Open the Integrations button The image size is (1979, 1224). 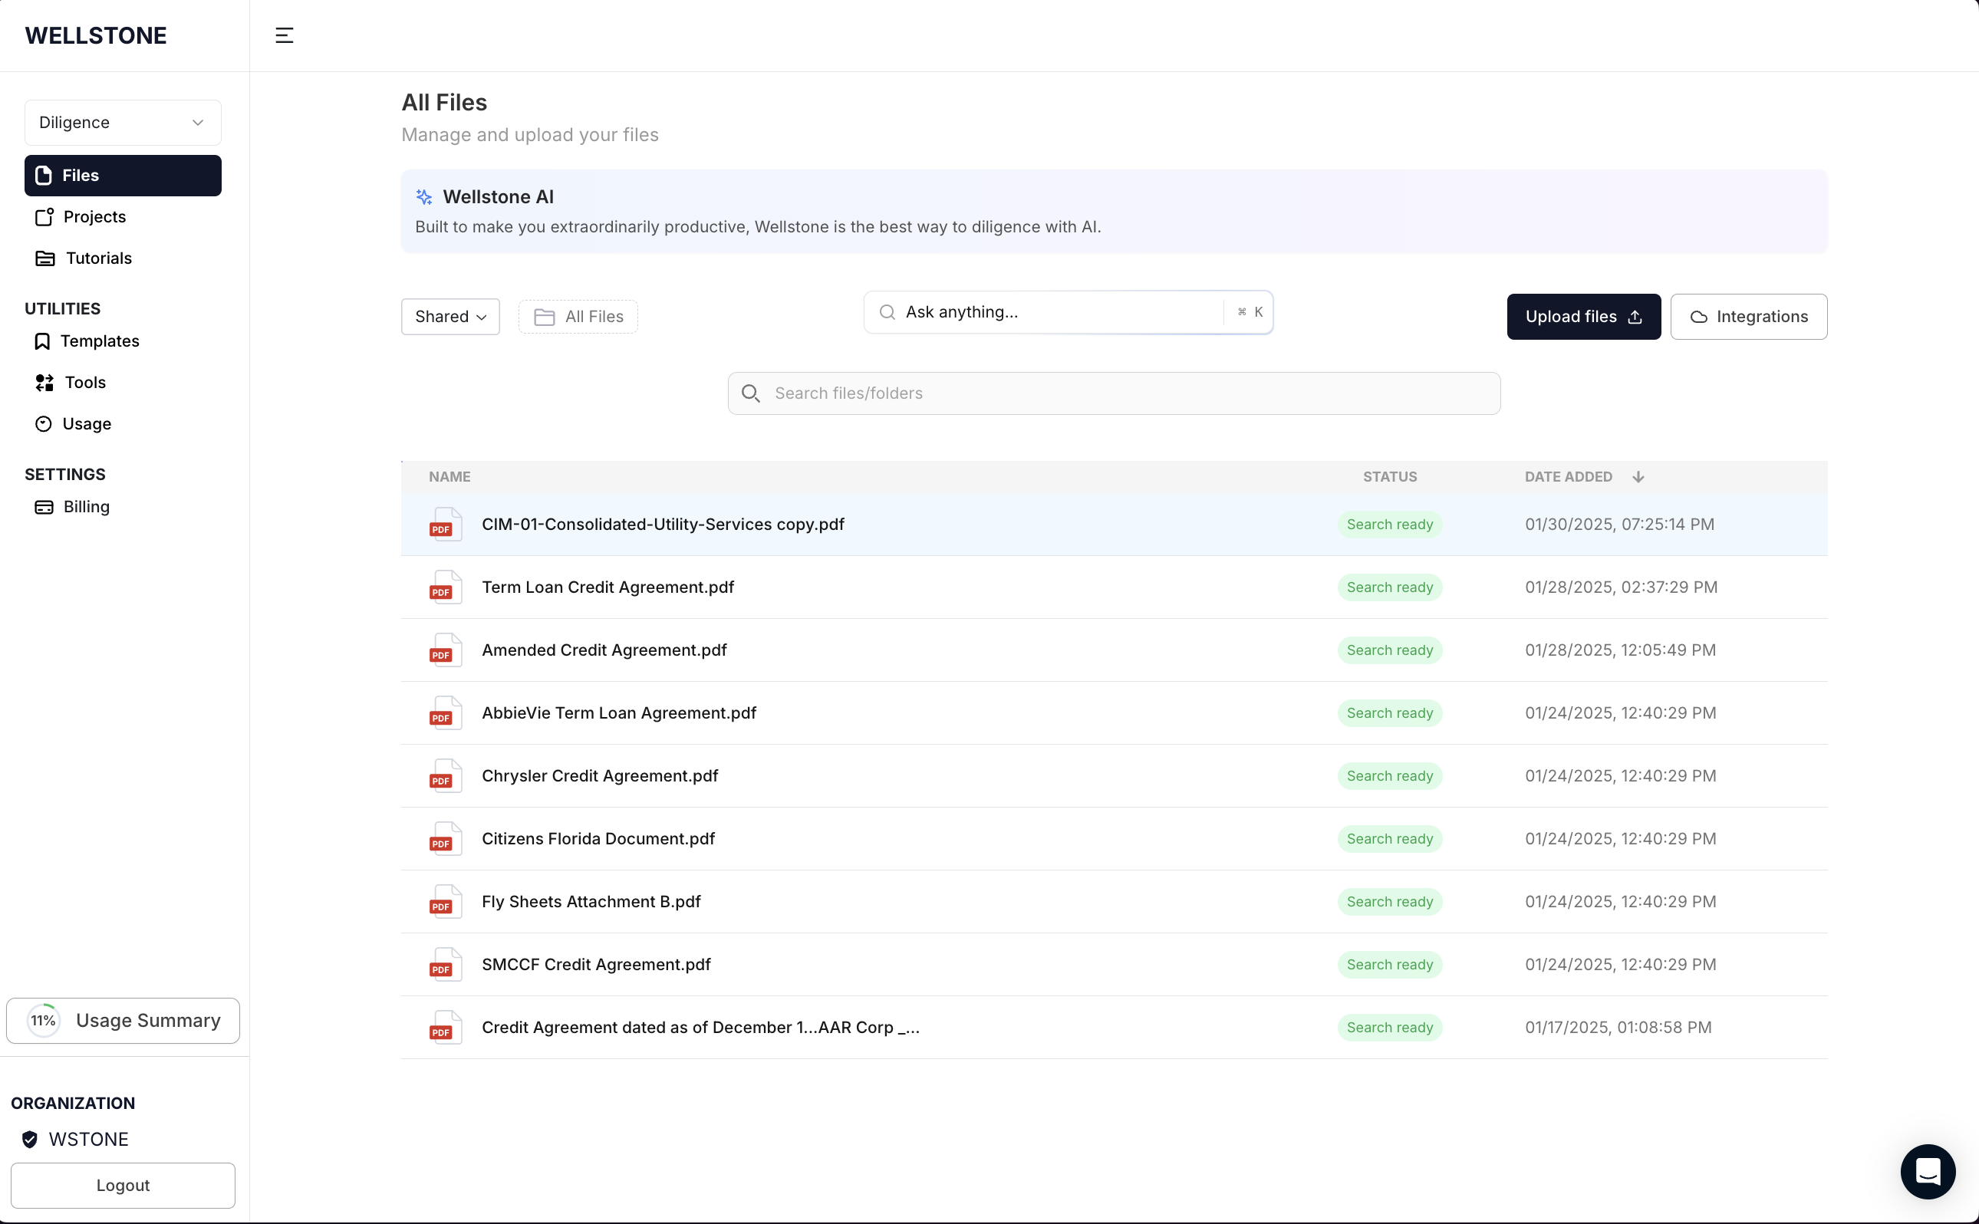pos(1747,317)
